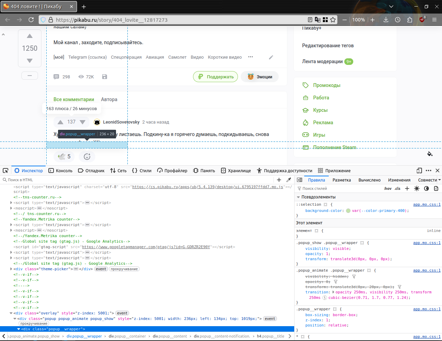
Task: Toggle the .cls classes panel
Action: 397,188
